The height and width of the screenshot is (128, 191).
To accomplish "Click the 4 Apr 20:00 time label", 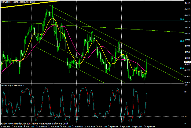I will (x=126, y=126).
